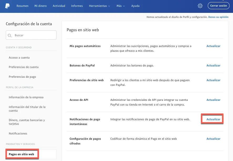The height and width of the screenshot is (161, 233).
Task: Click Actualizar for Configuración de pagos cifrados
Action: click(x=213, y=139)
